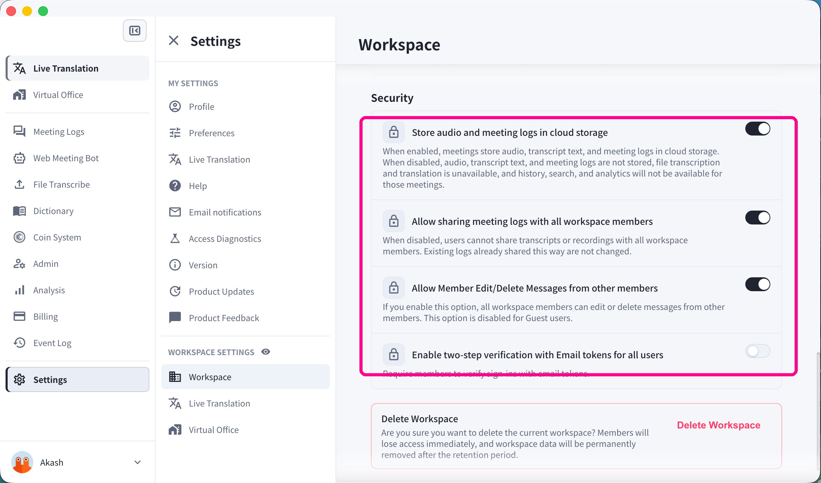
Task: Open Preferences settings page
Action: point(246,133)
